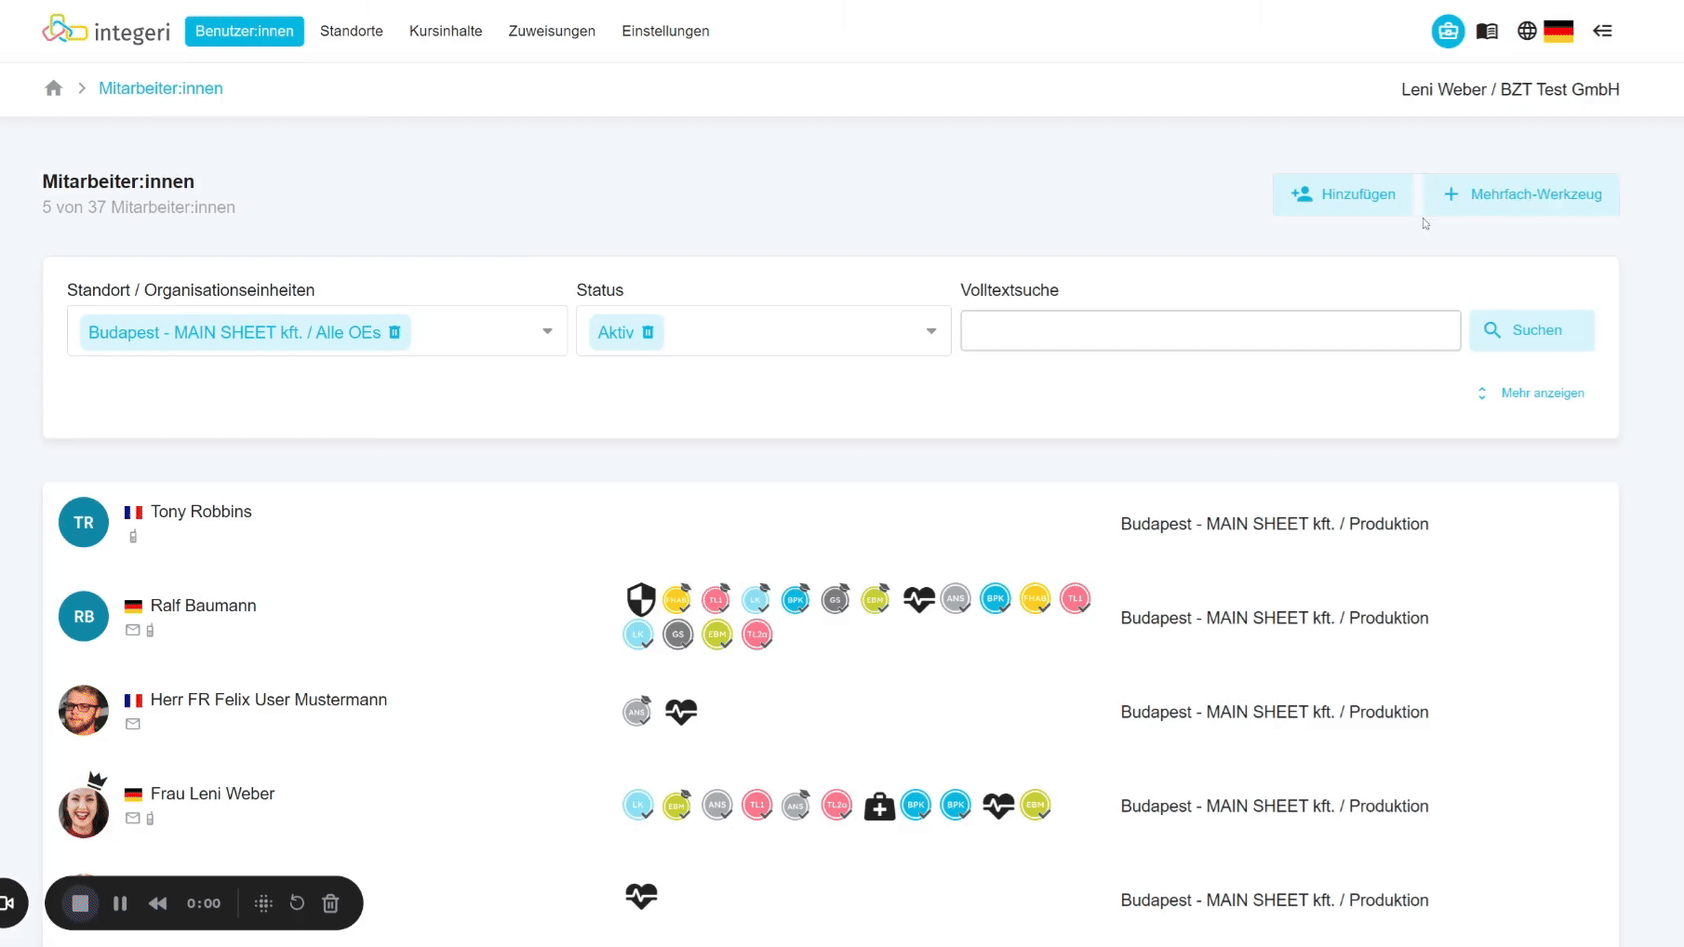Click the TR avatar of Tony Robbins
Screen dimensions: 1684x947
tap(84, 523)
